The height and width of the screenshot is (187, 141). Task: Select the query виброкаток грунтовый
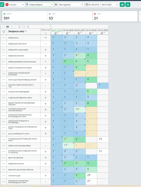pos(18,50)
